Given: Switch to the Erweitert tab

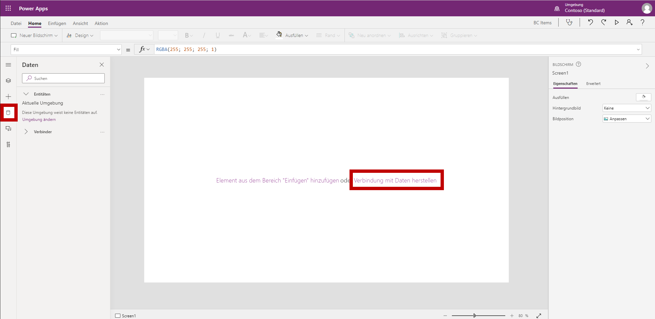Looking at the screenshot, I should pos(593,84).
